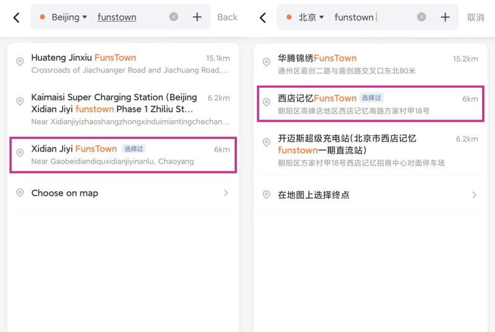Click the 15.2km distance label

pyautogui.click(x=465, y=59)
